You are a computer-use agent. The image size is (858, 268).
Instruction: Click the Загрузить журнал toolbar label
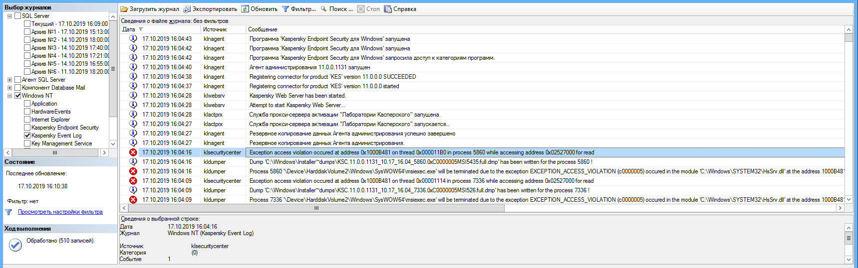(x=154, y=9)
